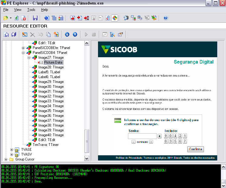Select the Picture.Data tree item
Image resolution: width=226 pixels, height=188 pixels.
(53, 62)
